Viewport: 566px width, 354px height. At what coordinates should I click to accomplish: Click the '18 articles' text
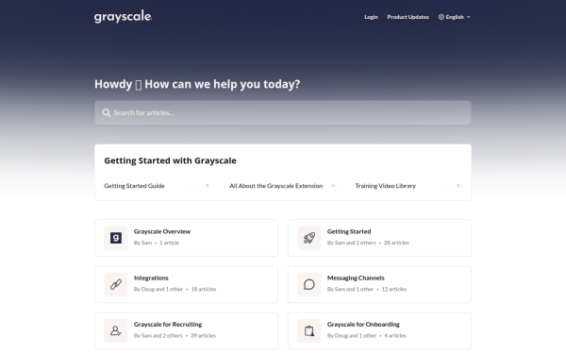tap(204, 289)
